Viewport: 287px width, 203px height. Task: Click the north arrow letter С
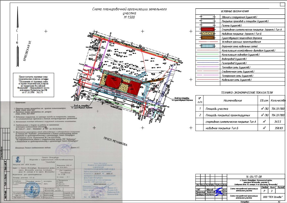[x=17, y=31]
